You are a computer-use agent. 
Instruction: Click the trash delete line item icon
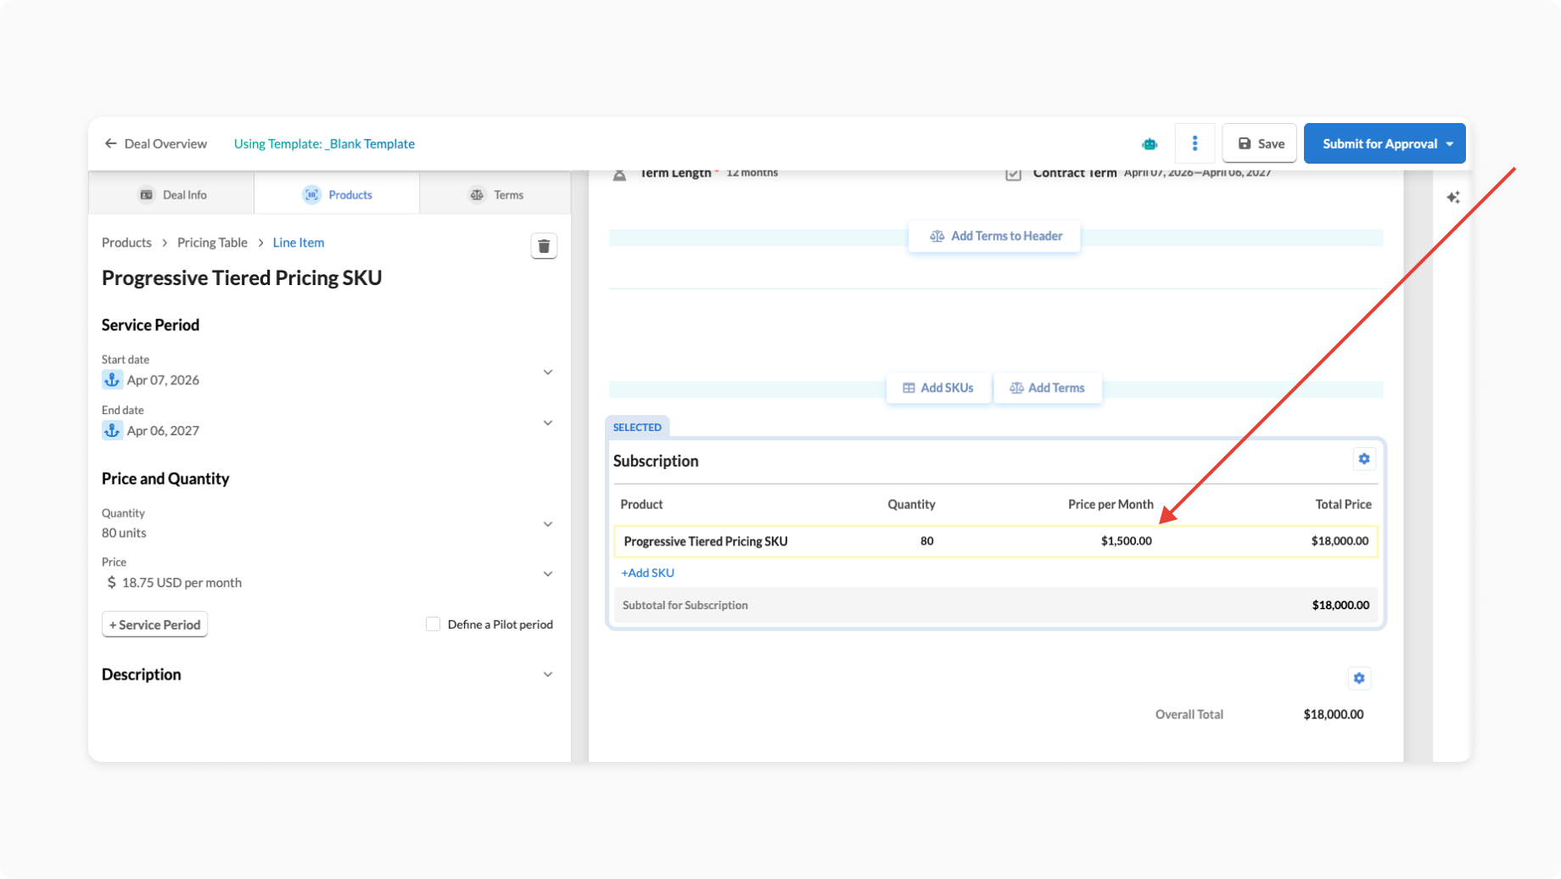(544, 246)
